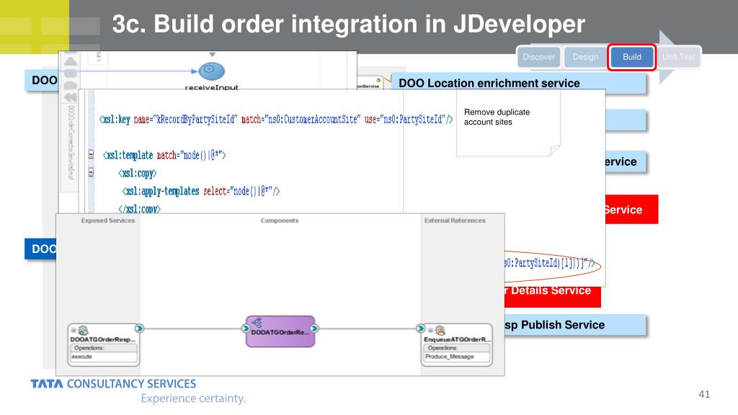Click the DOOATGOrderResp service name label
The image size is (738, 415).
102,339
